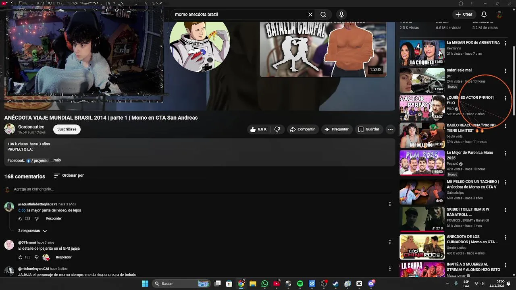Like agustinlabattaglia5273's comment
Viewport: 516px width, 290px height.
click(x=20, y=219)
